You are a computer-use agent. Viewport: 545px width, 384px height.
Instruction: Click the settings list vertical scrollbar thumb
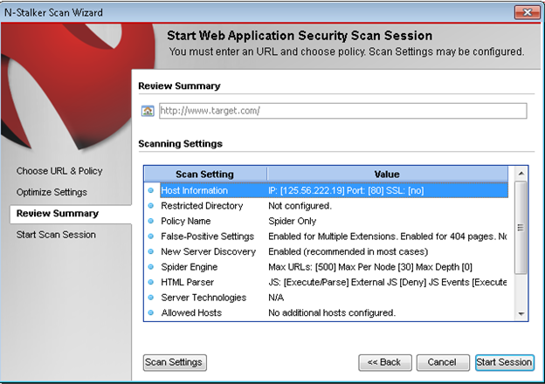pyautogui.click(x=521, y=225)
